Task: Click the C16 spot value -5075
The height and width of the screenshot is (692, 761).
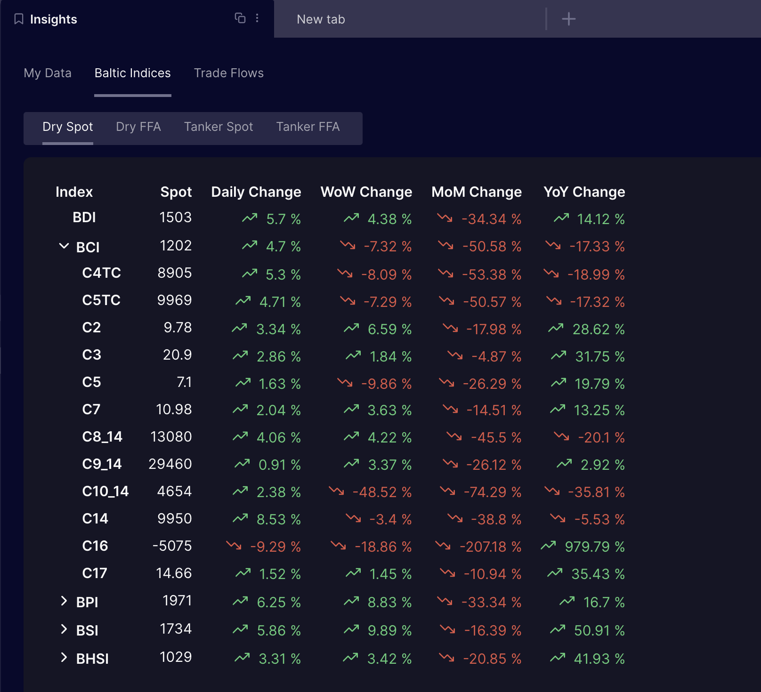Action: tap(172, 546)
